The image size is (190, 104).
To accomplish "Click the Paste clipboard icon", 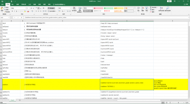I will [x=2, y=8].
